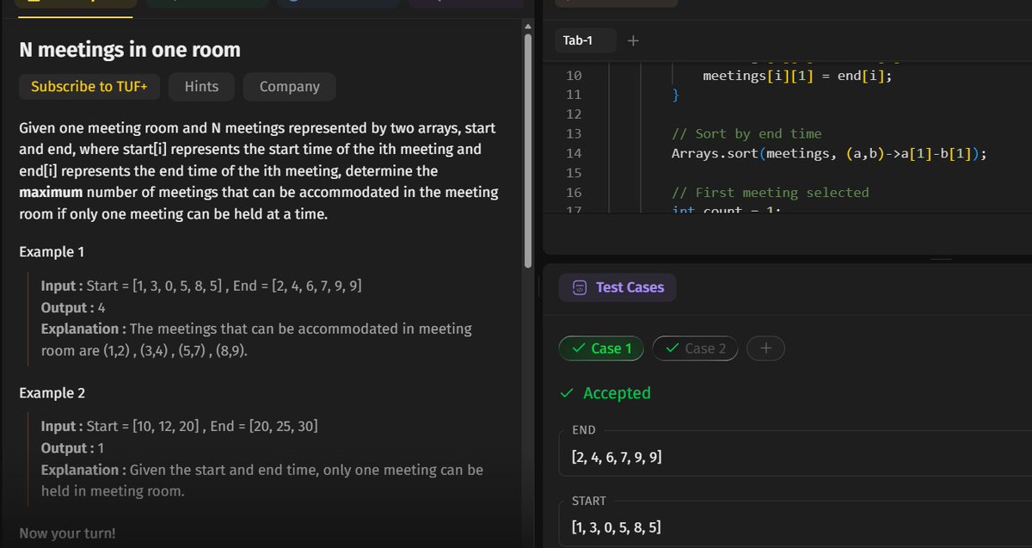Click the 'Output : 1' line in Example 2

tap(71, 448)
